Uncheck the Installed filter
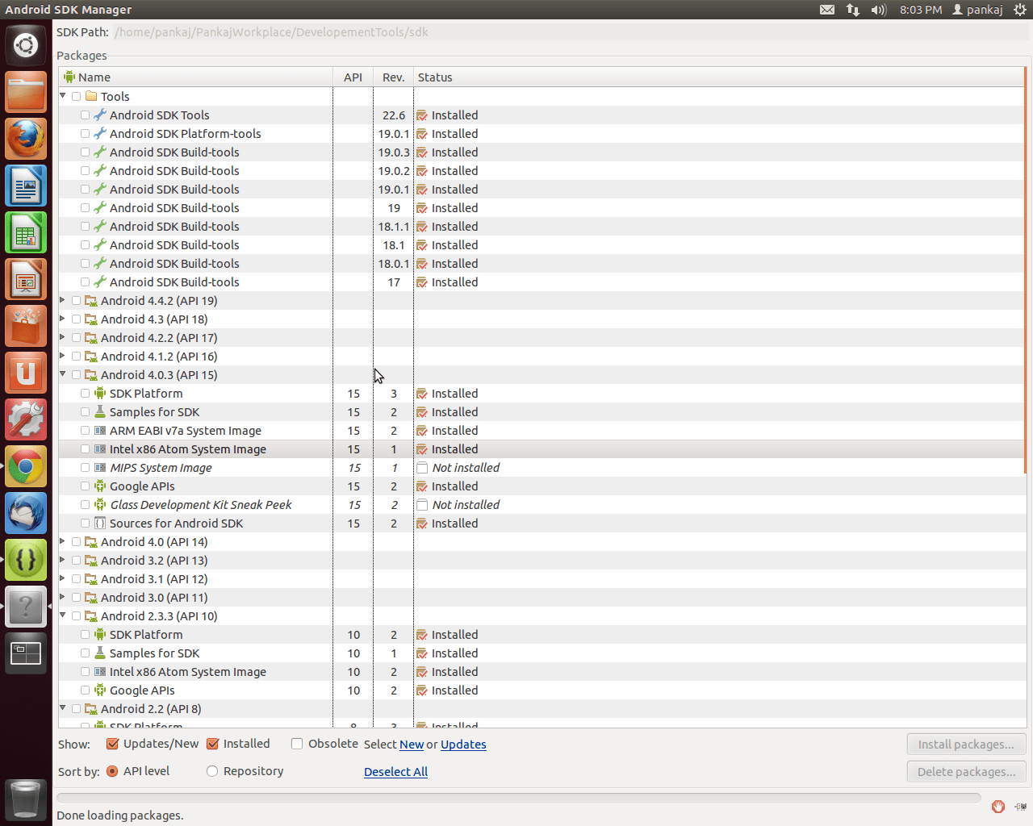1033x826 pixels. pyautogui.click(x=213, y=744)
